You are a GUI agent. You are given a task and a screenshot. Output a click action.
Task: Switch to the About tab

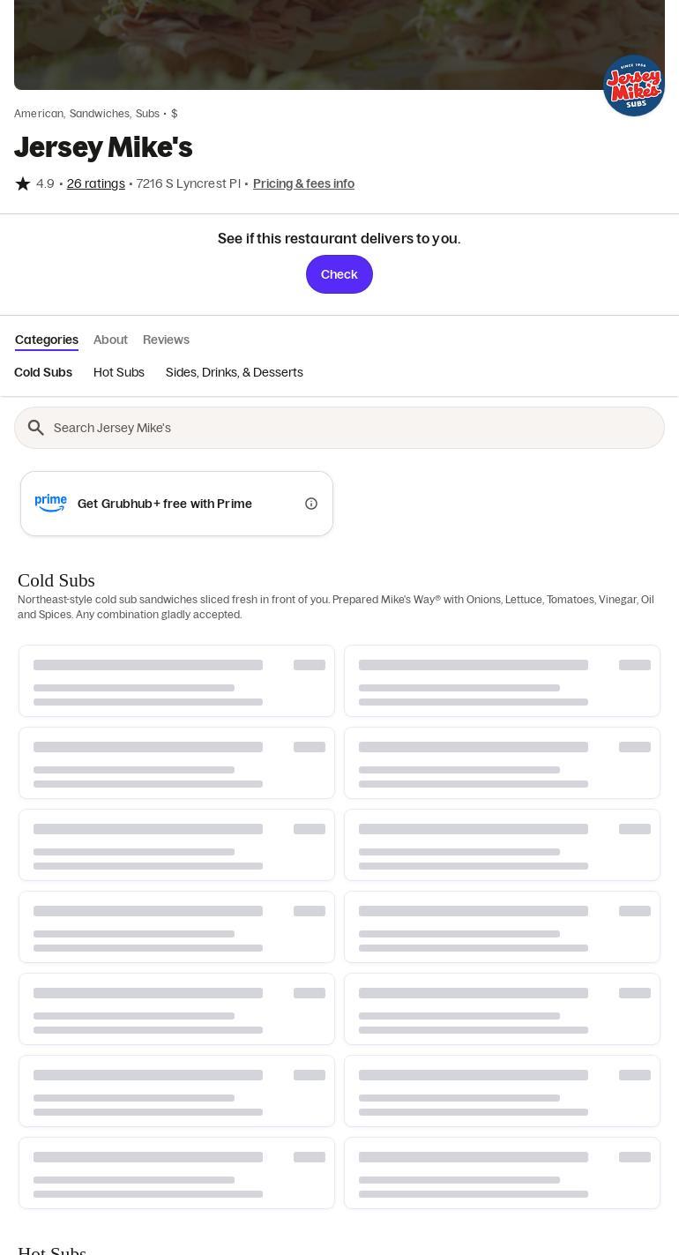click(110, 340)
